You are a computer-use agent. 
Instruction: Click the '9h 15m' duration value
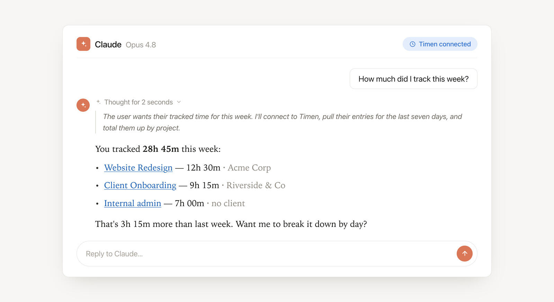(204, 185)
